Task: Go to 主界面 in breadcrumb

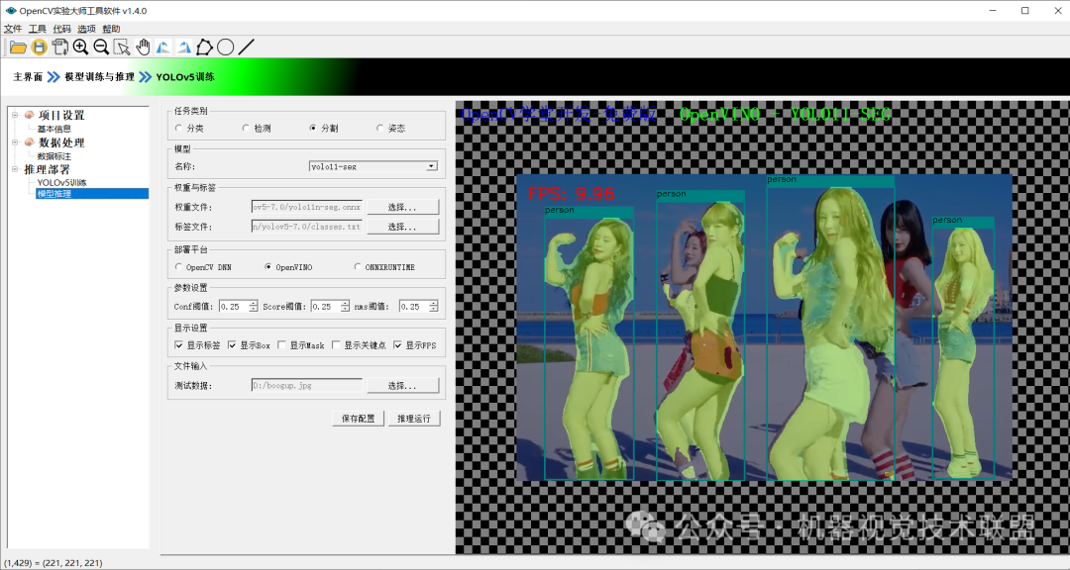Action: (x=28, y=77)
